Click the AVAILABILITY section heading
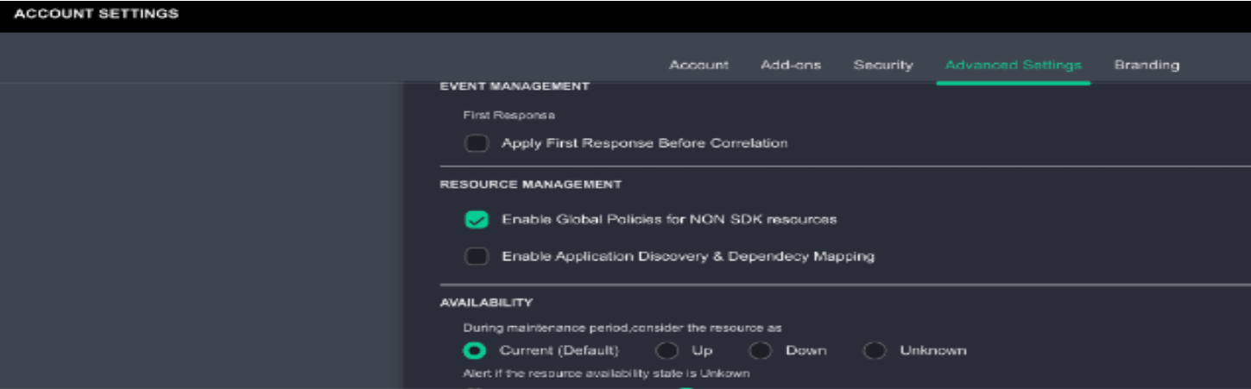The image size is (1251, 389). (x=486, y=303)
